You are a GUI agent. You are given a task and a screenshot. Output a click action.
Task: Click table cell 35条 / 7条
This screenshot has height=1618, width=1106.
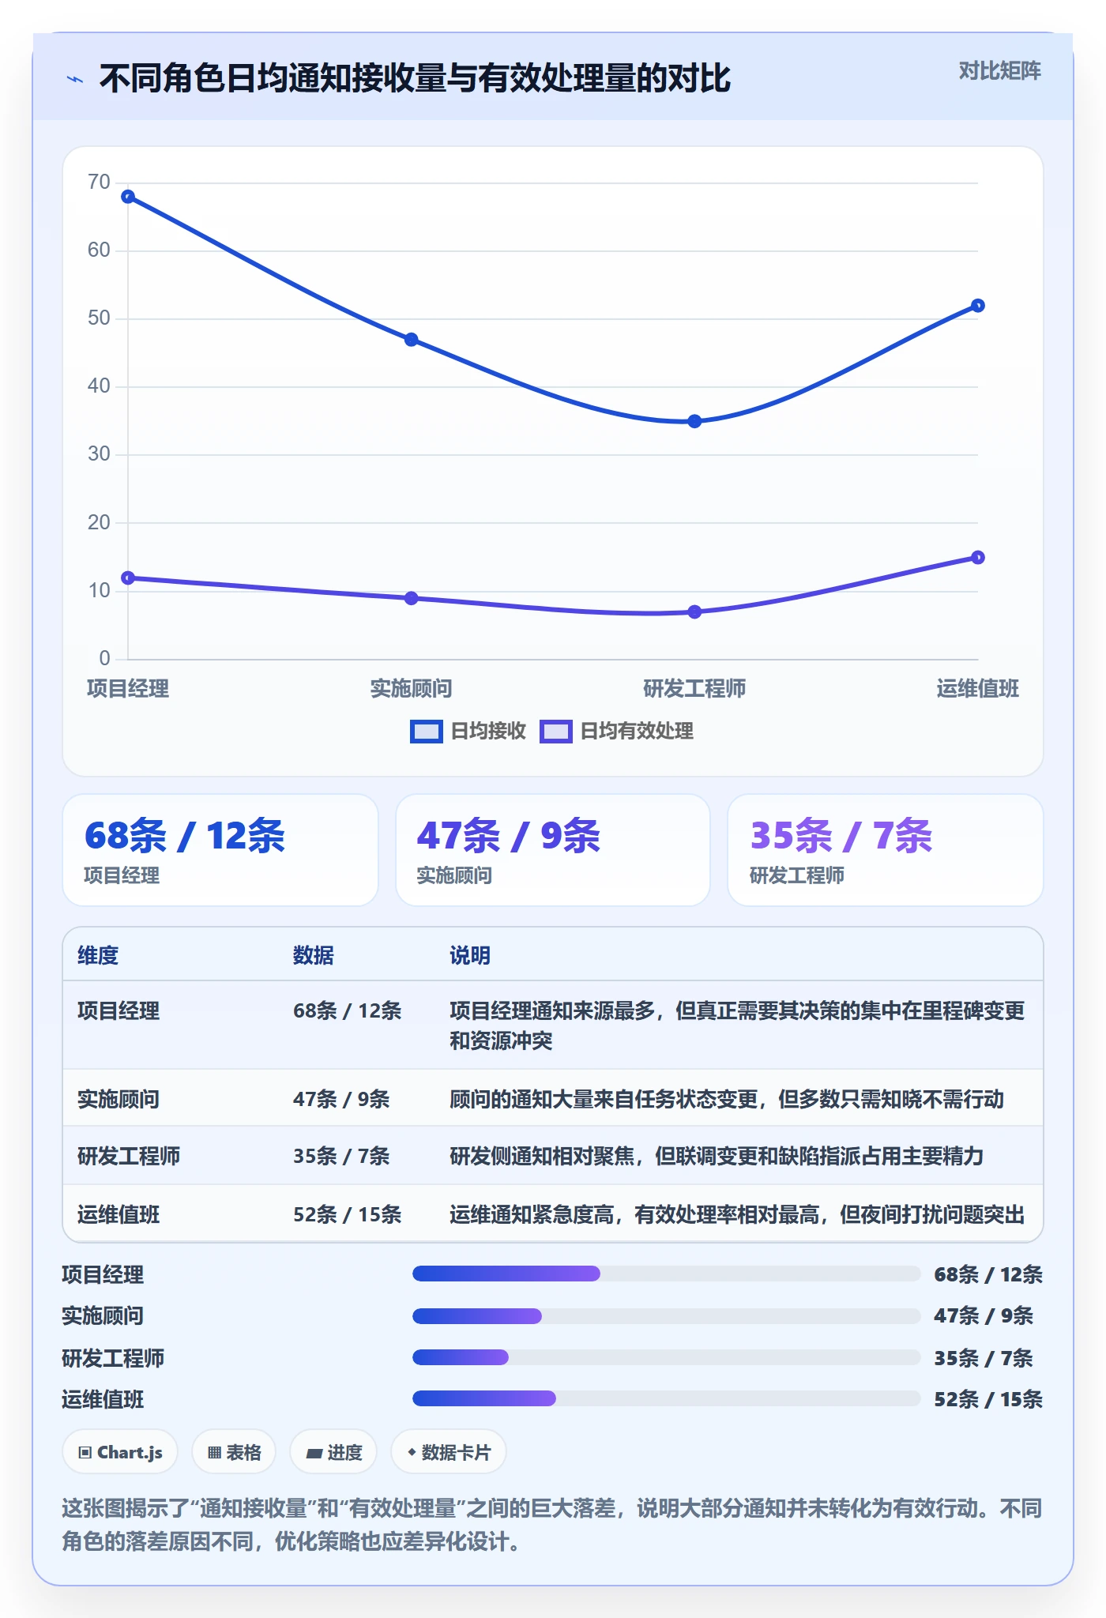341,1156
